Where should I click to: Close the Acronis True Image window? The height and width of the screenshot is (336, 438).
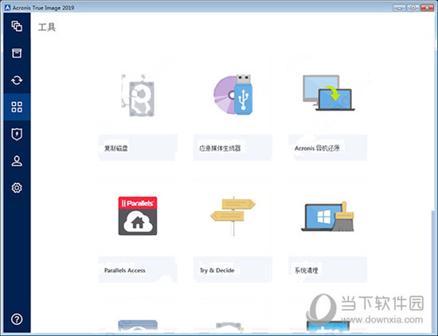427,8
